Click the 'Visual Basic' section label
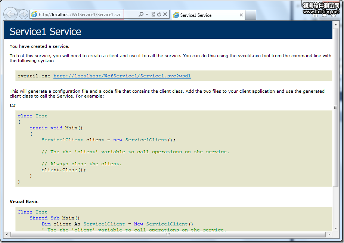Viewport: 344px width, 243px height. click(24, 202)
